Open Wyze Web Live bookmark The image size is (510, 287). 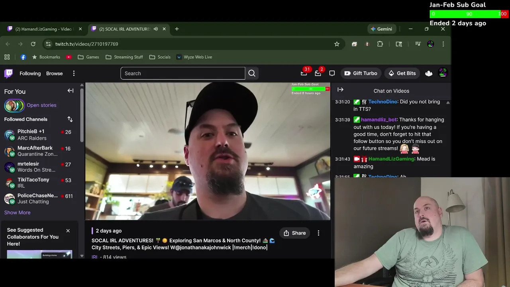tap(194, 57)
